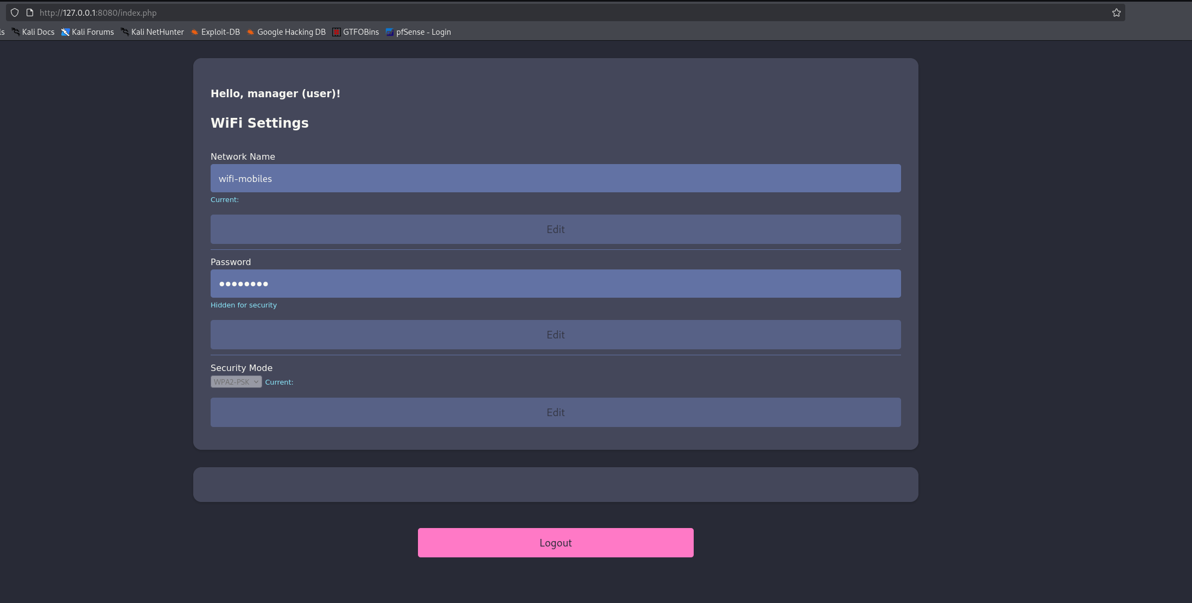1192x603 pixels.
Task: Open the Kali Forums bookmark
Action: click(87, 32)
